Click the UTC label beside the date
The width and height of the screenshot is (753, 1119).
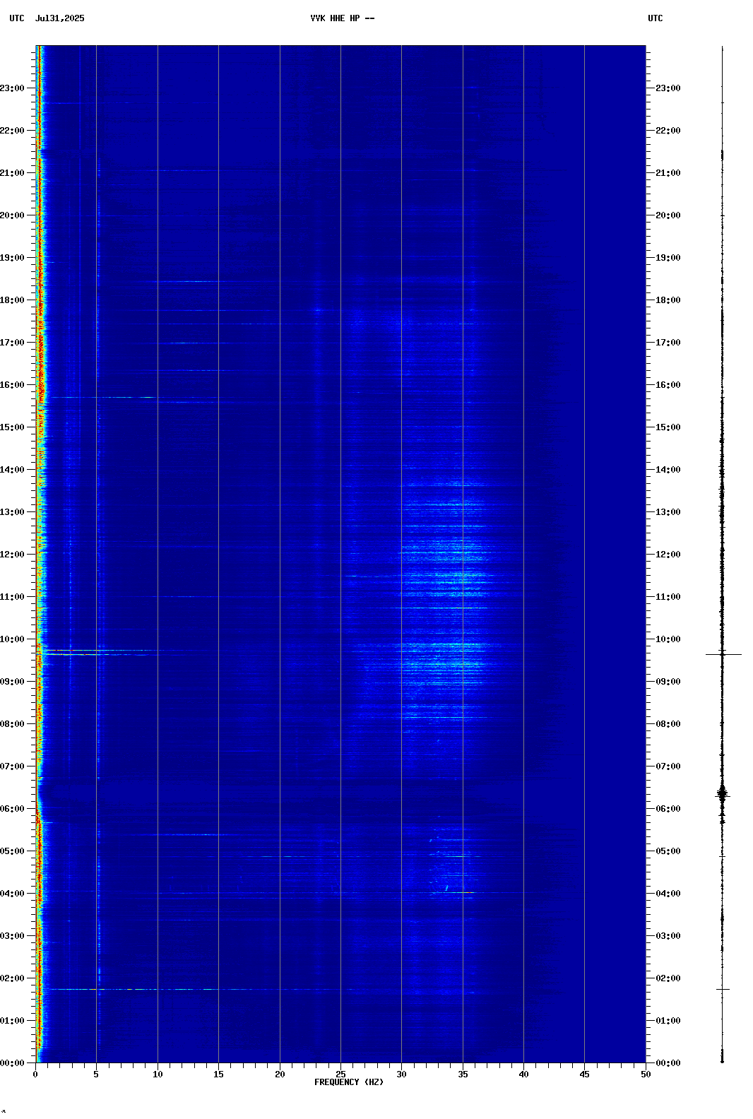pyautogui.click(x=17, y=18)
